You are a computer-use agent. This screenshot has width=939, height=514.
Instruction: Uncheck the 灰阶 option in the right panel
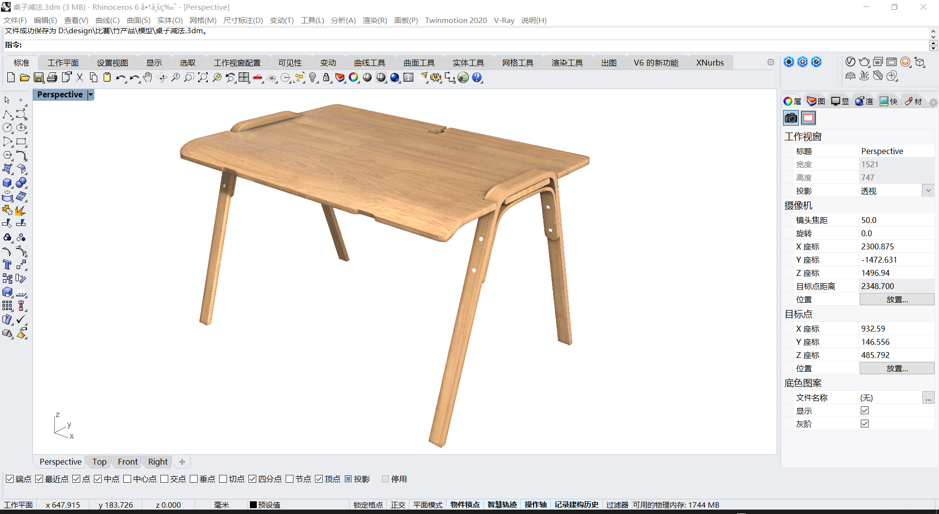[x=865, y=424]
